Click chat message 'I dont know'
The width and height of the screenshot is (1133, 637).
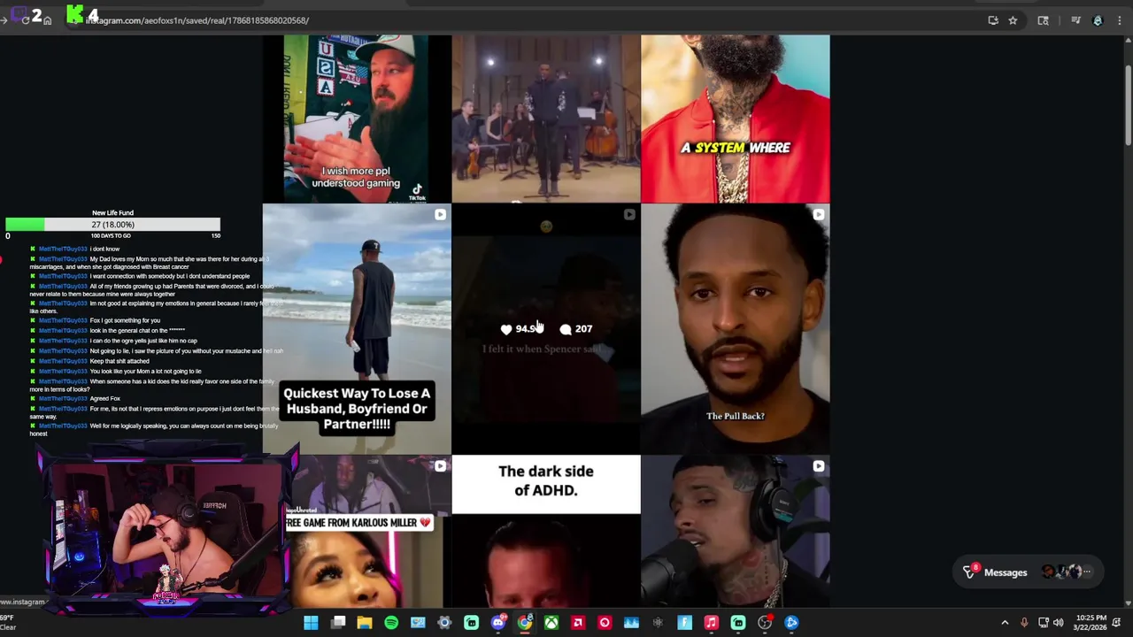click(104, 249)
